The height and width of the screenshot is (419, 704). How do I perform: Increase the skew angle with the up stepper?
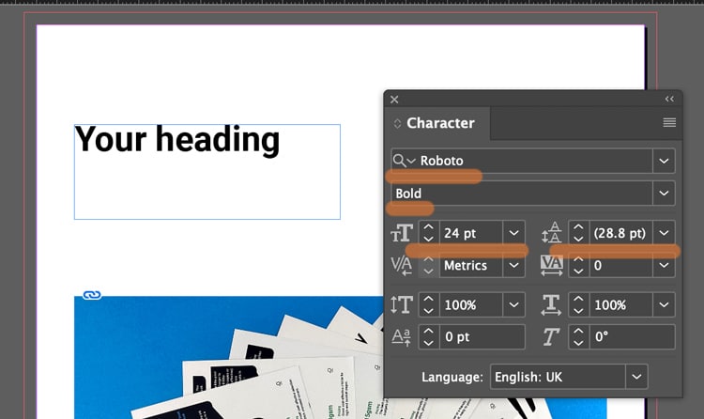click(x=578, y=332)
